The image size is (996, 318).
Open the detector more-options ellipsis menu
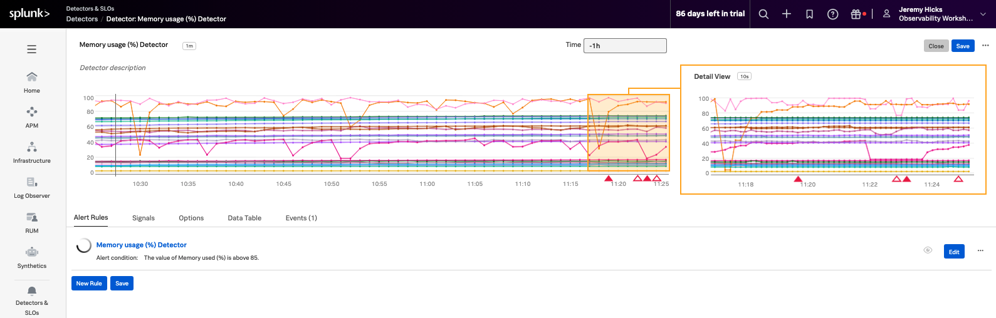click(985, 46)
